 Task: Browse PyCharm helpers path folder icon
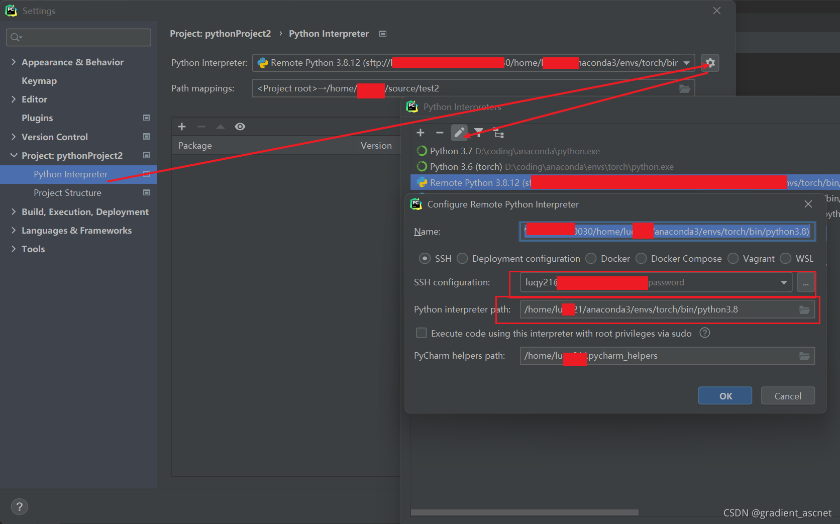tap(804, 356)
